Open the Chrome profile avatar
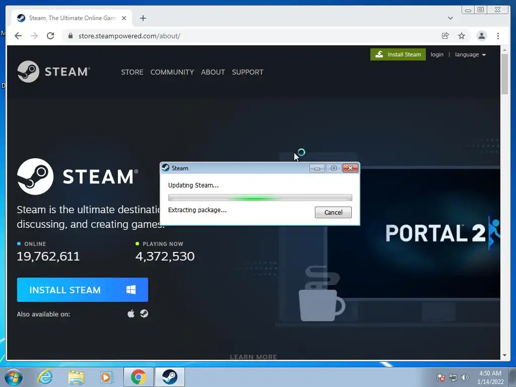Image resolution: width=516 pixels, height=387 pixels. pyautogui.click(x=481, y=36)
